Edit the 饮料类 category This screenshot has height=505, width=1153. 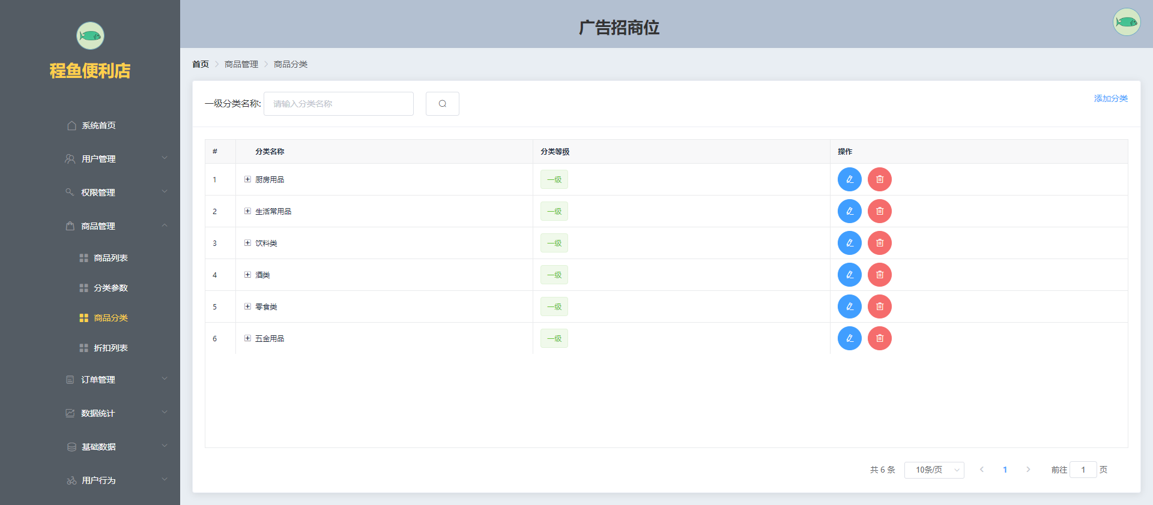click(x=849, y=243)
